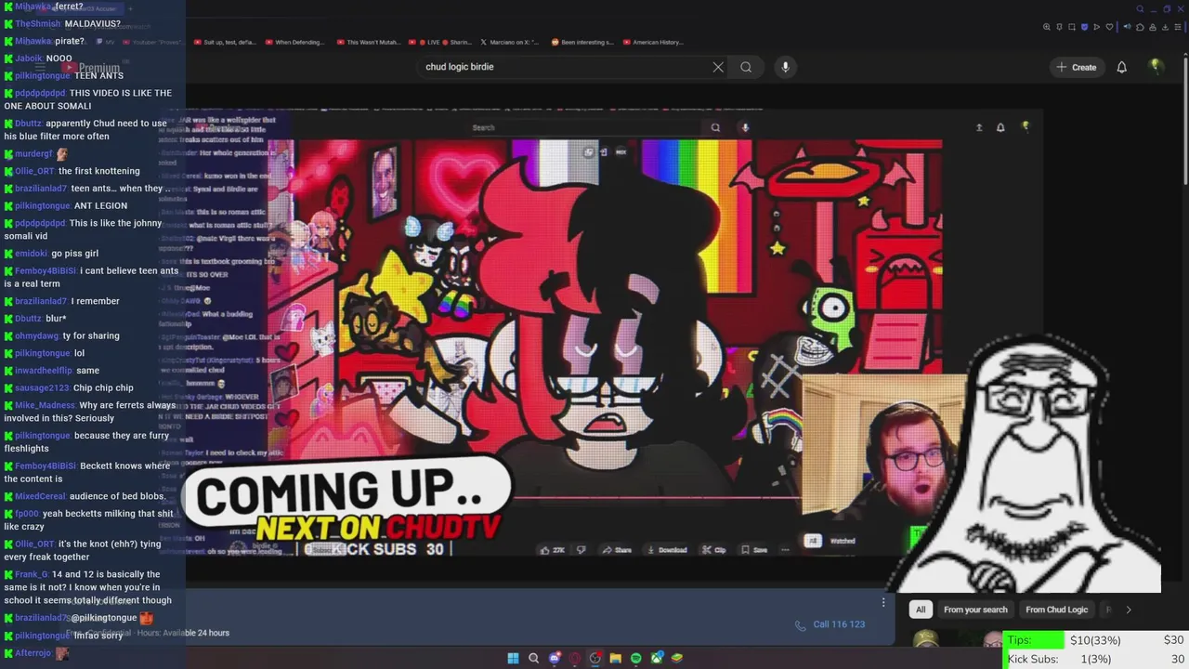Viewport: 1189px width, 669px height.
Task: Switch to the American History... tab
Action: 653,42
